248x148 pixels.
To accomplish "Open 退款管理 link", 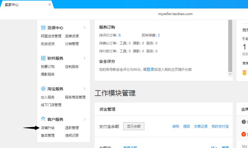I will (72, 128).
